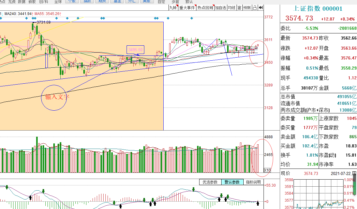The image size is (357, 209).
Task: Click the 上证指数 000001 title
Action: pyautogui.click(x=317, y=9)
